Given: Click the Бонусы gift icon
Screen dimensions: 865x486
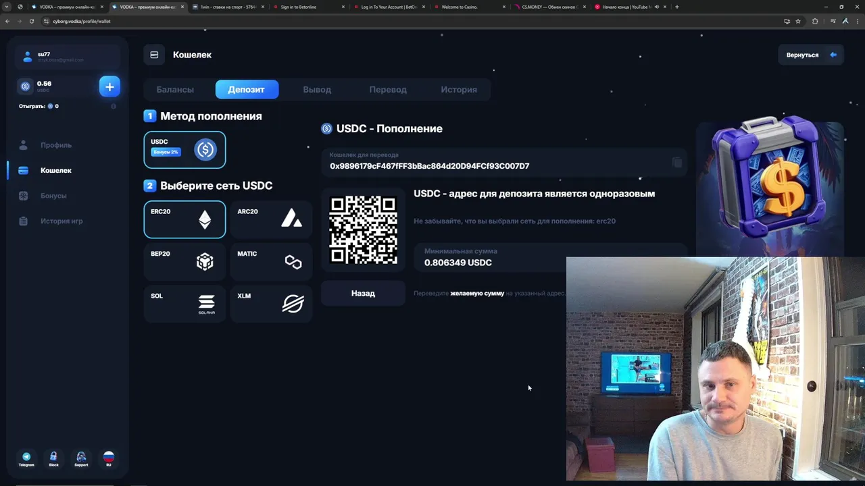Looking at the screenshot, I should click(24, 196).
